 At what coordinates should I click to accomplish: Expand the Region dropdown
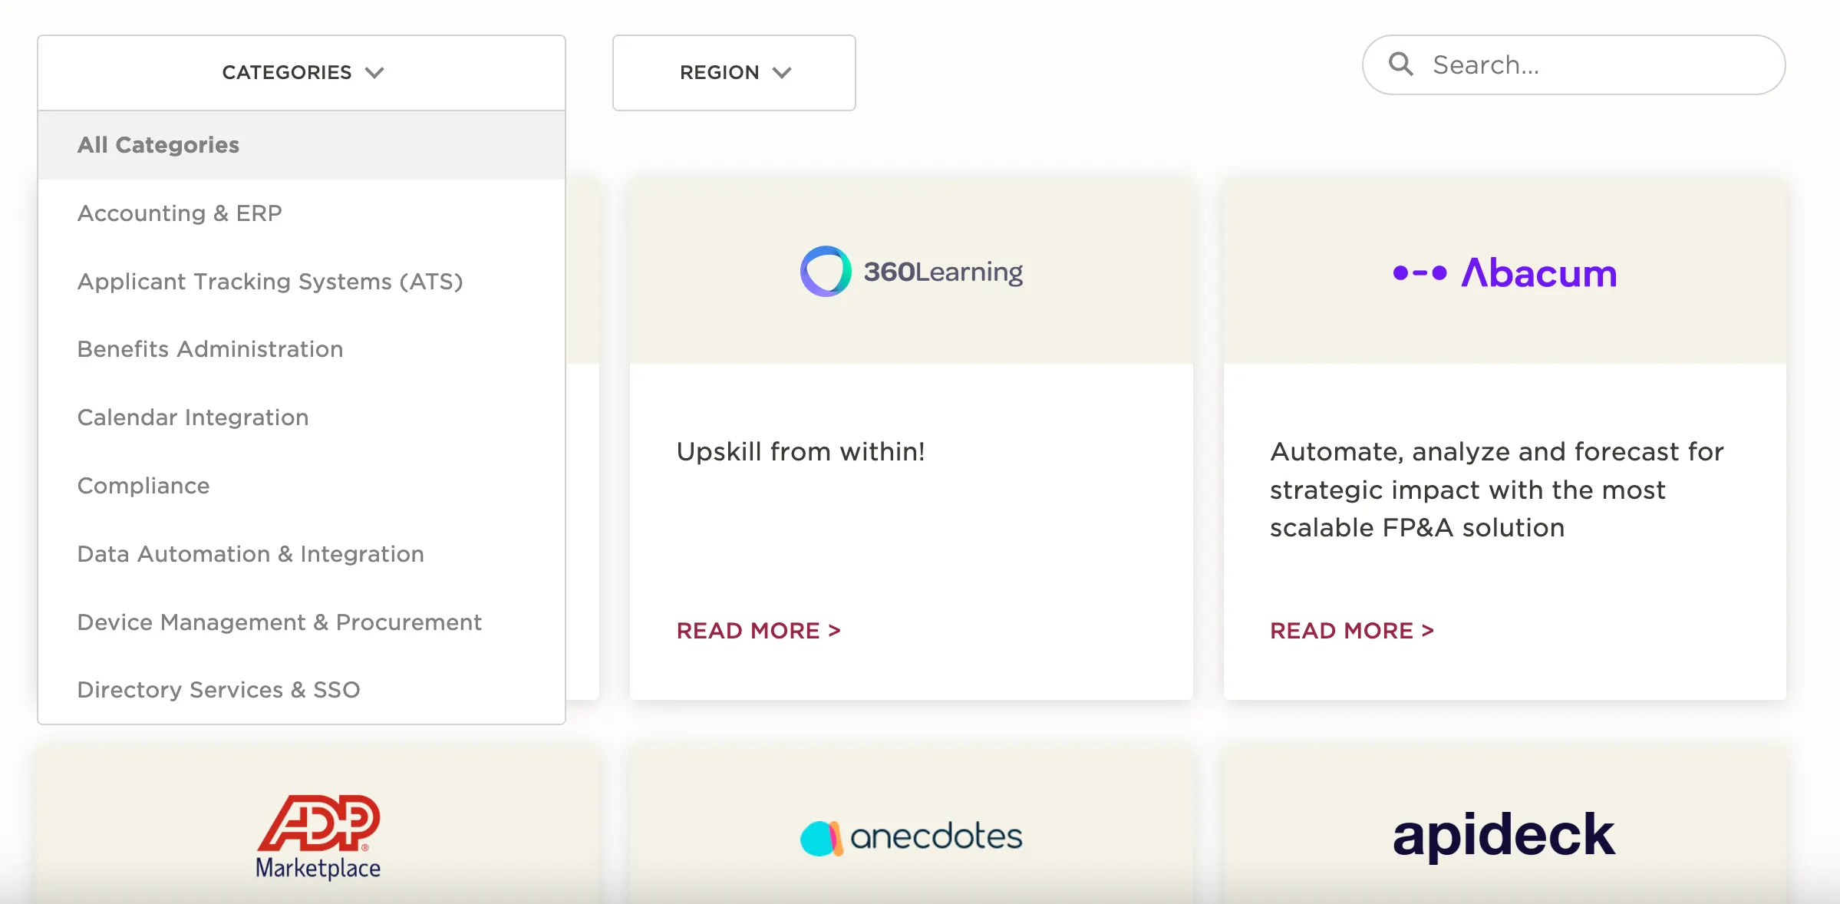point(734,72)
